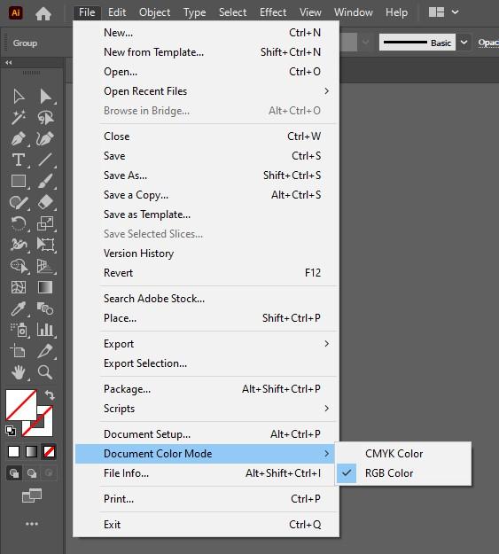The width and height of the screenshot is (499, 554).
Task: Select the Pen tool
Action: click(19, 138)
